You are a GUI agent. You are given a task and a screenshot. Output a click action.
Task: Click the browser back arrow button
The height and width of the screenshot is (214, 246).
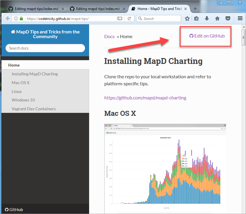point(7,18)
